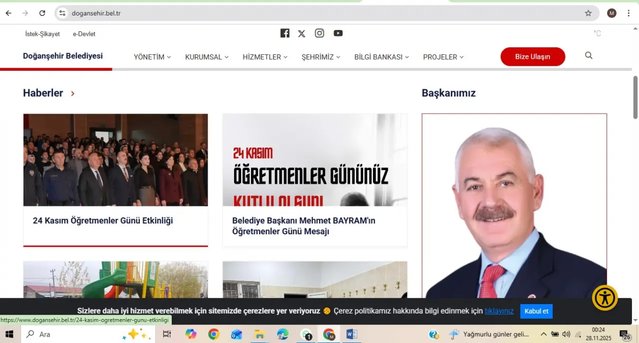Open Microsoft Word from the taskbar
Viewport: 639px width, 343px height.
[351, 334]
